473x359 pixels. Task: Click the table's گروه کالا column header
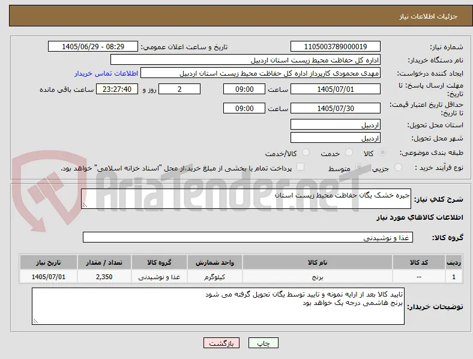click(x=159, y=262)
